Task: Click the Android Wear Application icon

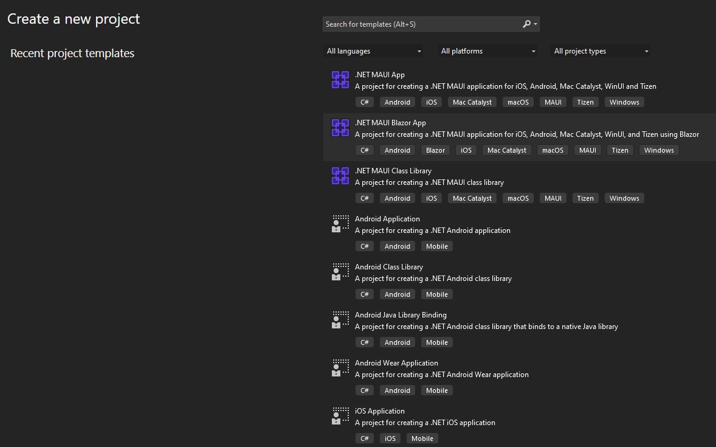Action: (340, 368)
